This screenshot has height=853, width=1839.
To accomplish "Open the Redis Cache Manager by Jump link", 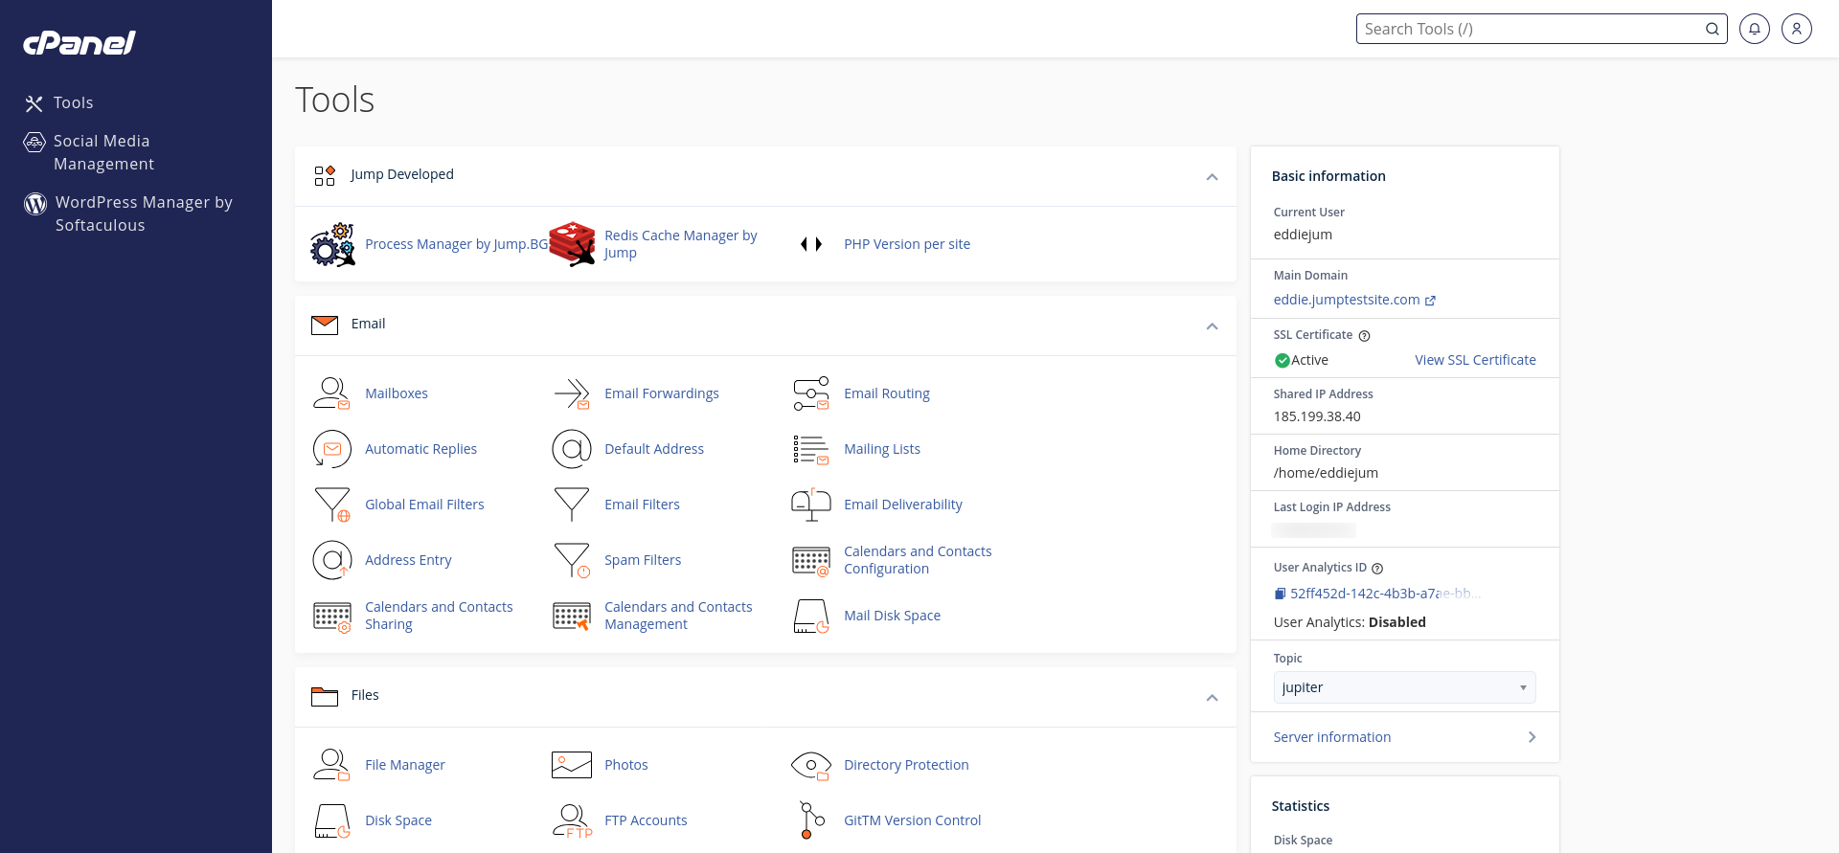I will click(x=681, y=244).
